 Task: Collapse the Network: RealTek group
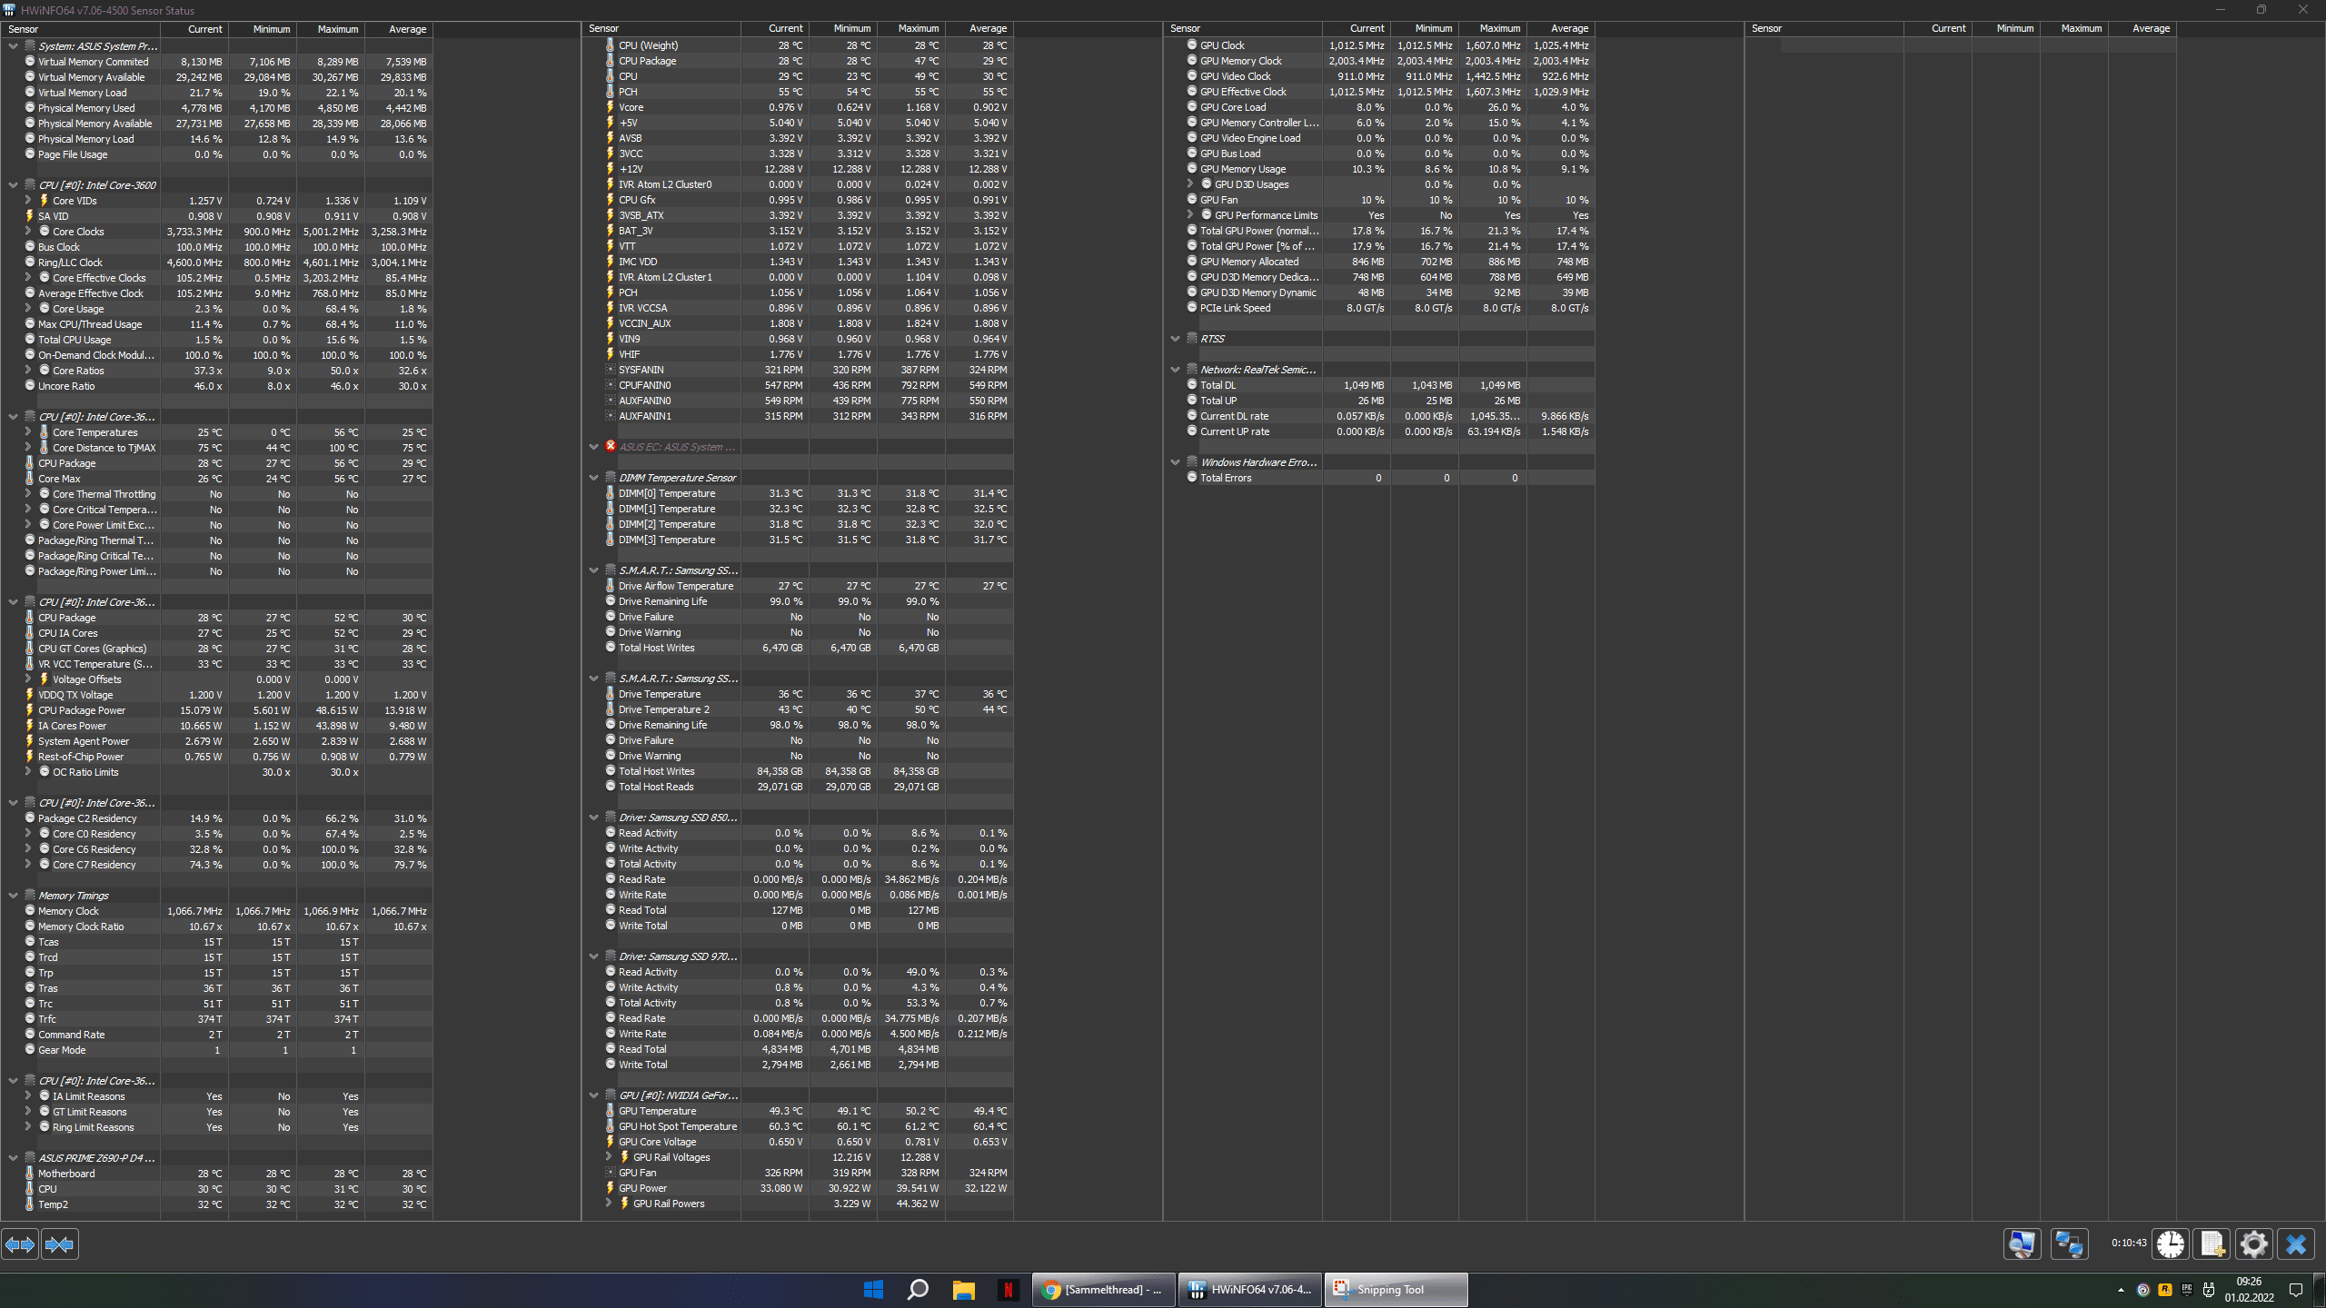(x=1176, y=370)
